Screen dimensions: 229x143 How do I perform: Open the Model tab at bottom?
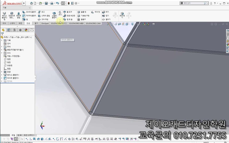(13, 135)
